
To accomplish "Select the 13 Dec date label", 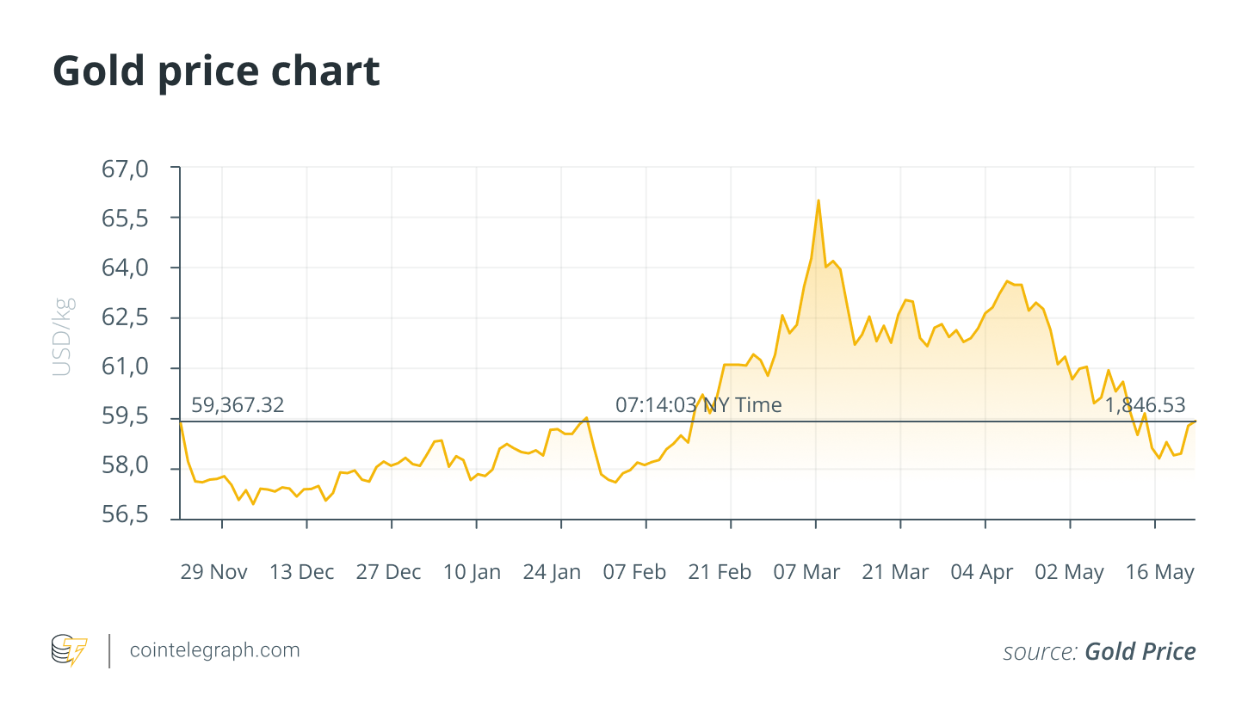I will 301,572.
